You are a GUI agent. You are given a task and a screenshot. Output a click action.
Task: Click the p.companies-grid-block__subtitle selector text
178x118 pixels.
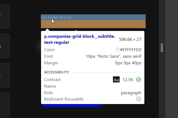pos(80,36)
